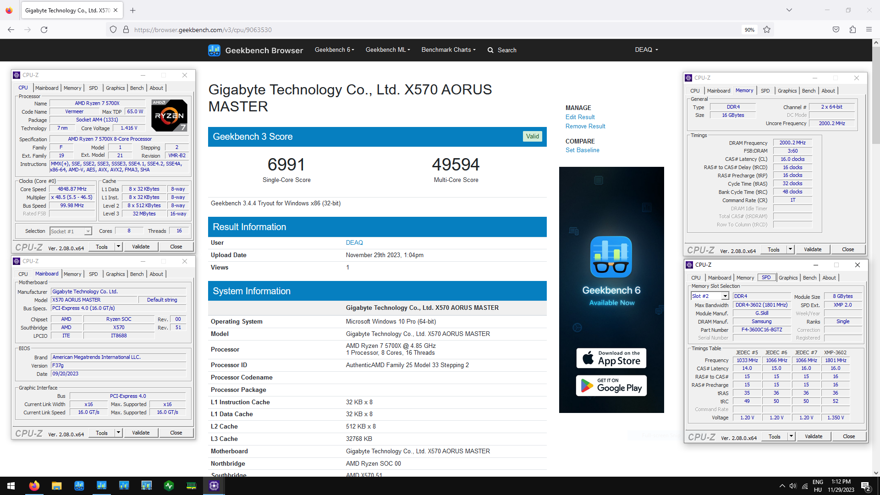
Task: Open File Explorer from the taskbar
Action: tap(56, 486)
